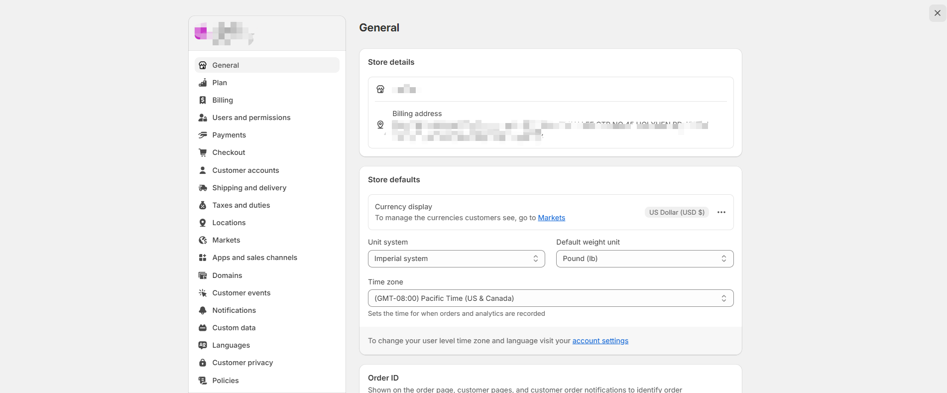Open Policies settings
Screen dimensions: 947x393
click(x=267, y=381)
